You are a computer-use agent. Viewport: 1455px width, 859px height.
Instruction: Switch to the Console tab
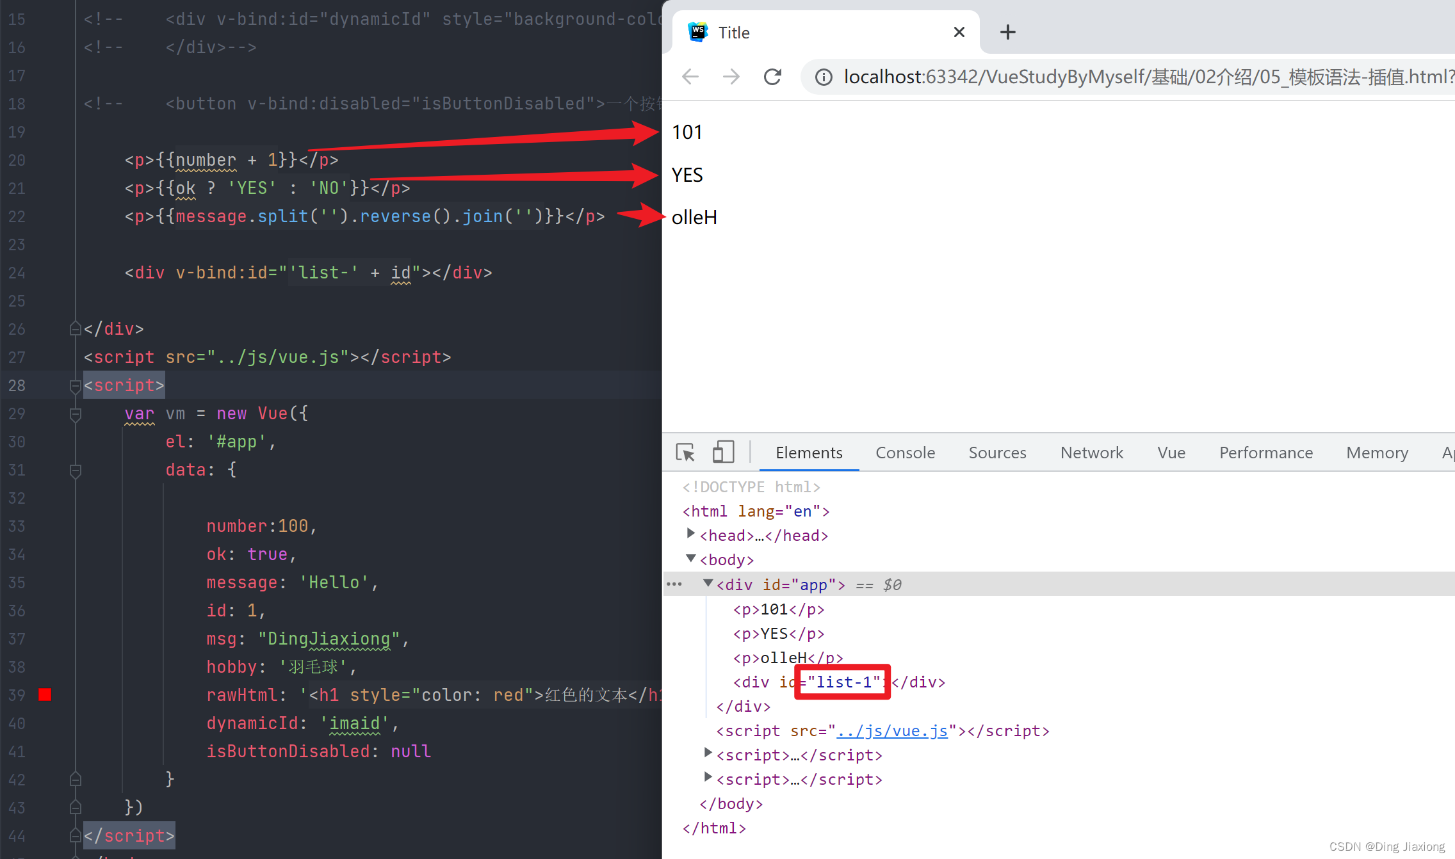905,453
